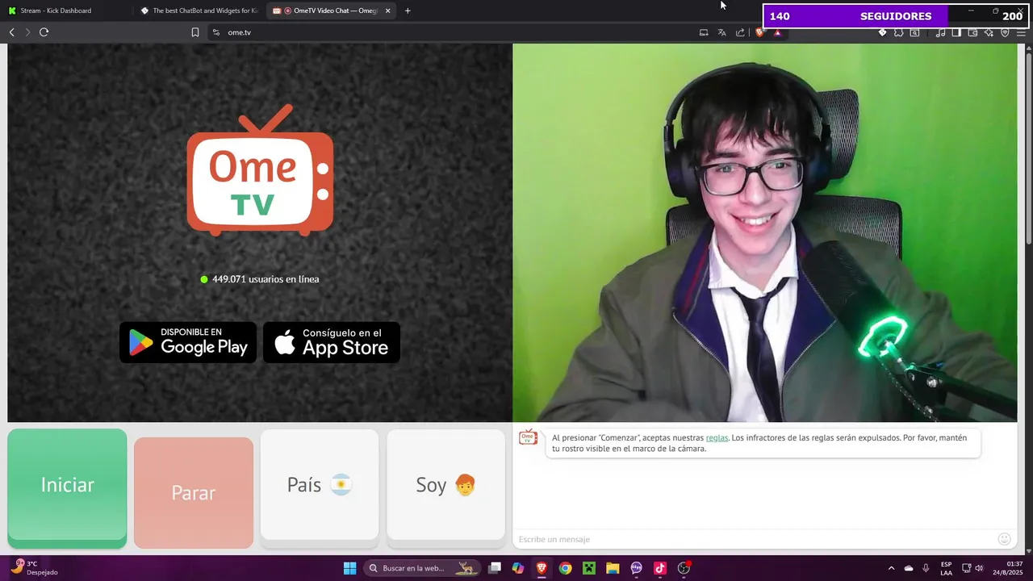
Task: Click the translate page icon
Action: click(722, 32)
